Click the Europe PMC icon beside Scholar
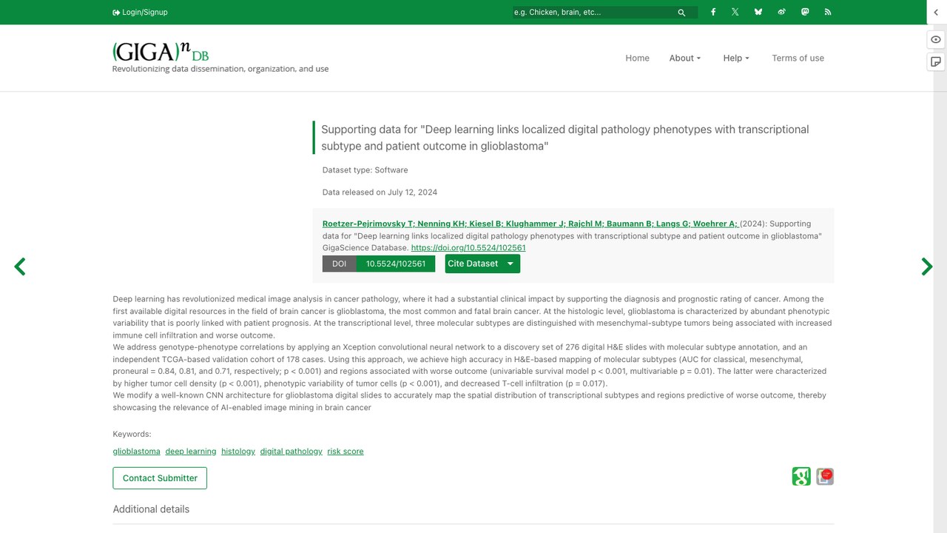The height and width of the screenshot is (533, 947). (x=825, y=476)
